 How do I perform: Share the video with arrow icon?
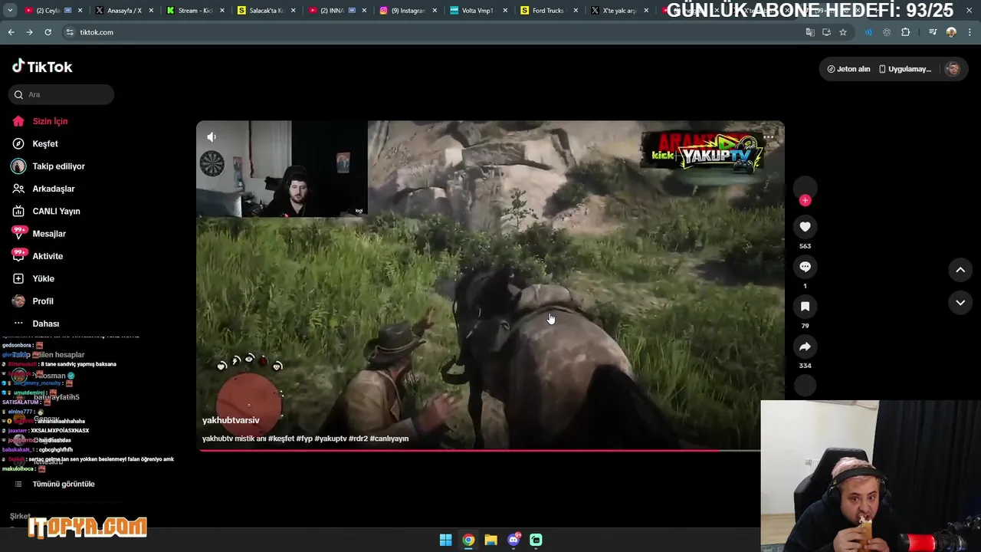point(805,347)
